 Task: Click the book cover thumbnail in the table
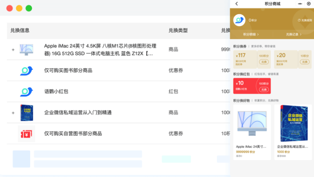coord(26,113)
